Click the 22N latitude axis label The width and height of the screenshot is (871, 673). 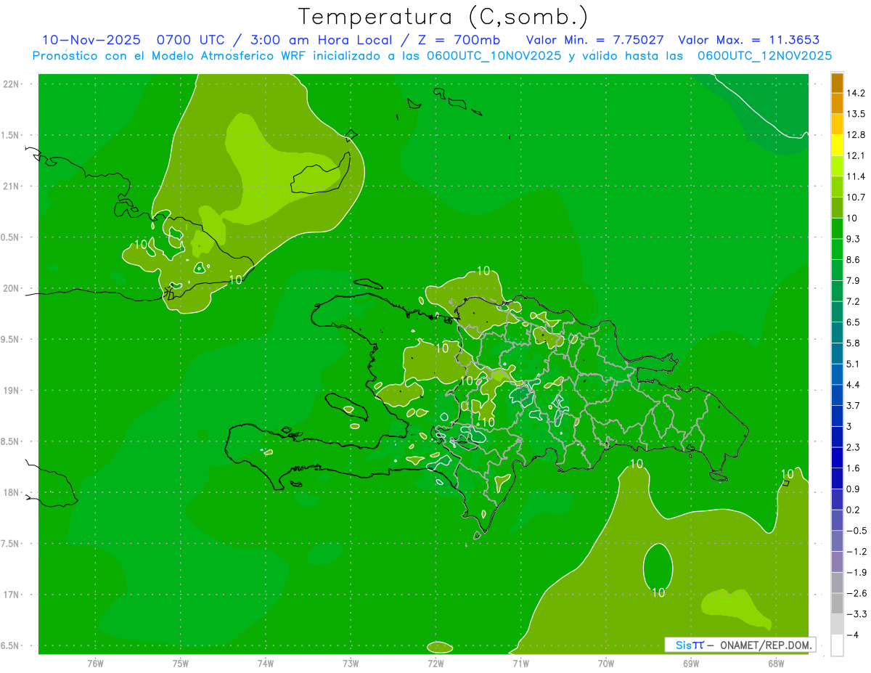[12, 83]
